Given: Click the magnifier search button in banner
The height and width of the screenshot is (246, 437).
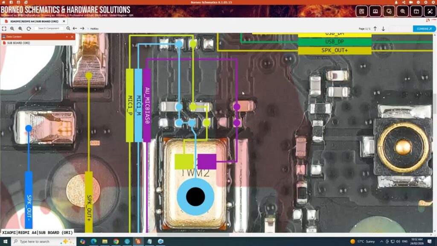Looking at the screenshot, I should pos(402,12).
